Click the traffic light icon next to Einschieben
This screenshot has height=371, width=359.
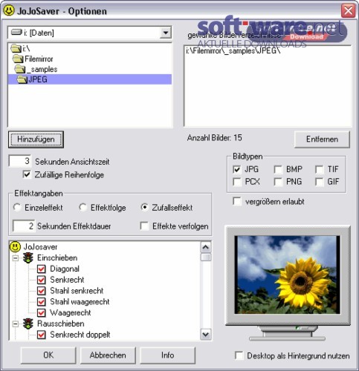pos(28,257)
